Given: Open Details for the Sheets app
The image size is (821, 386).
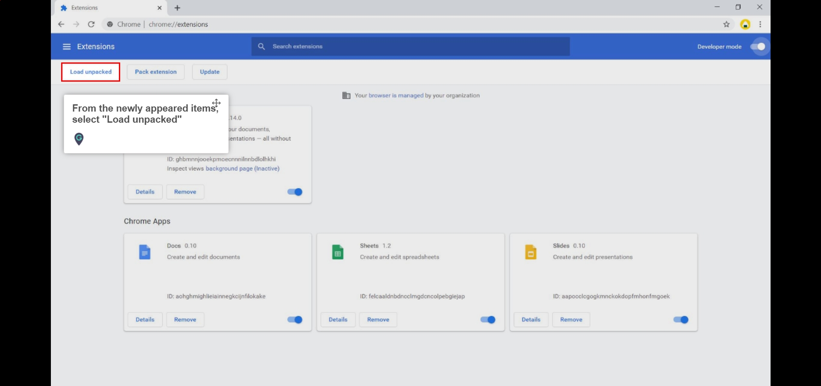Looking at the screenshot, I should (x=338, y=320).
